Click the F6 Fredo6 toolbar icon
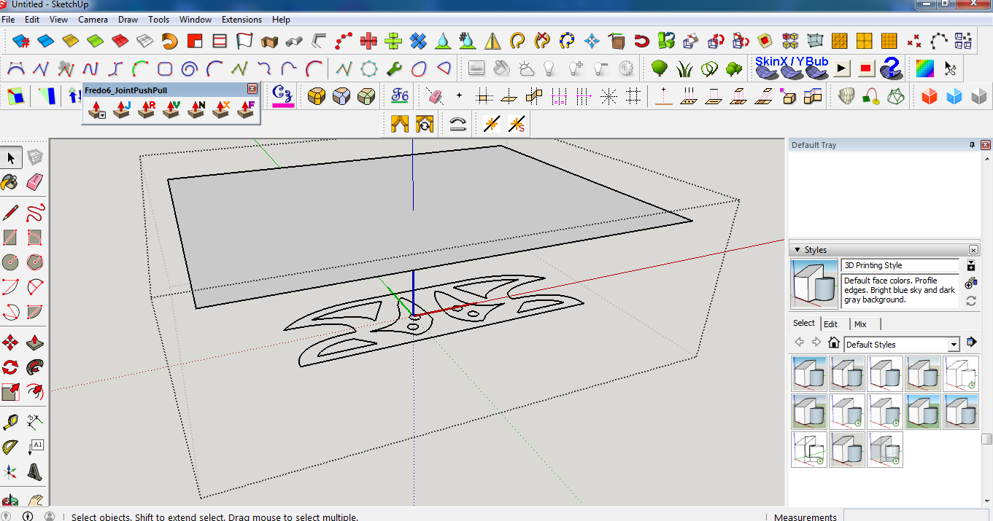 coord(398,95)
